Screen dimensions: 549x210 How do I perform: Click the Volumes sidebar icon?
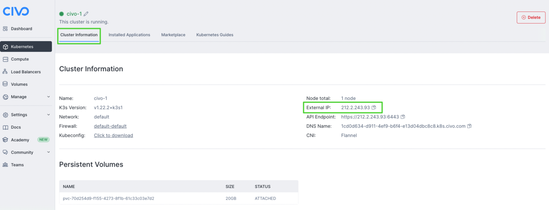point(5,84)
